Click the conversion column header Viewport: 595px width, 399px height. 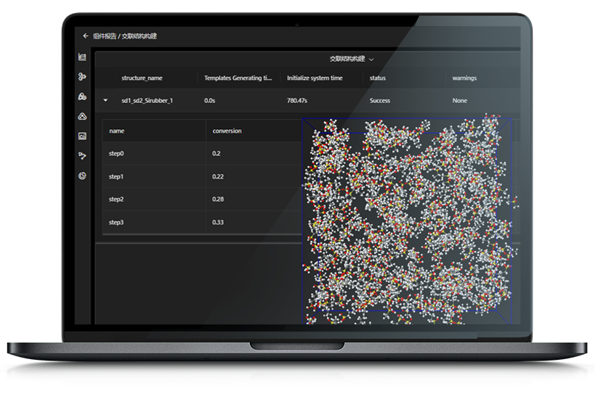click(x=227, y=131)
